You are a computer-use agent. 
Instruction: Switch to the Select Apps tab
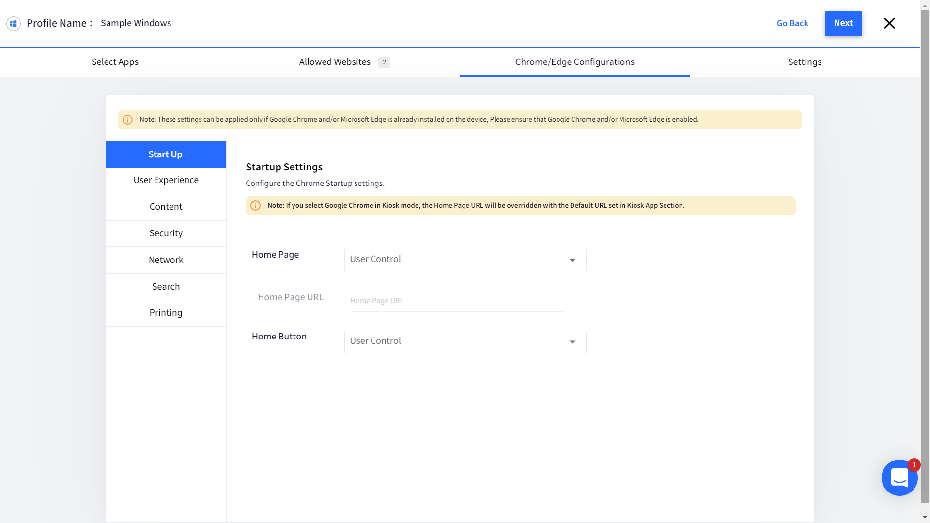point(115,62)
